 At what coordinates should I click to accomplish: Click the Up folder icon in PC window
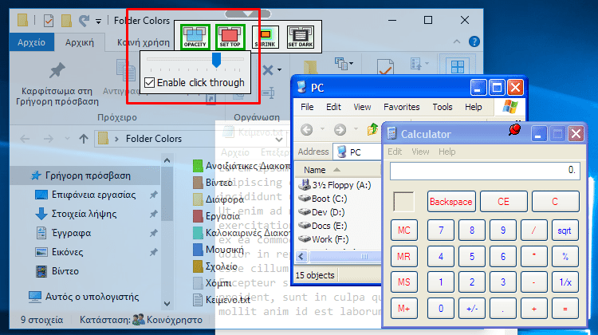pos(372,130)
